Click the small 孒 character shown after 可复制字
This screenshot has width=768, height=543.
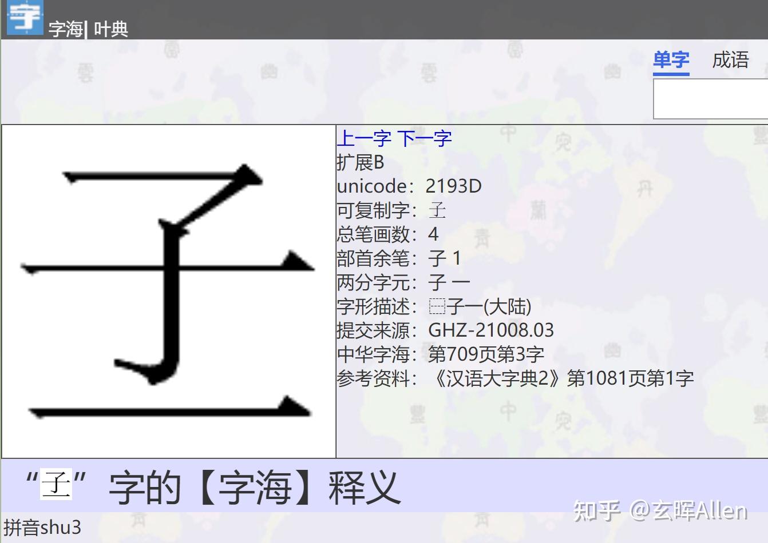(437, 210)
